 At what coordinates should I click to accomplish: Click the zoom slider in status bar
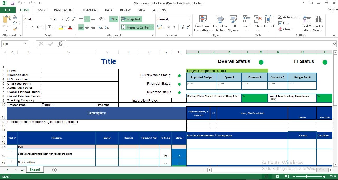[x=307, y=176]
